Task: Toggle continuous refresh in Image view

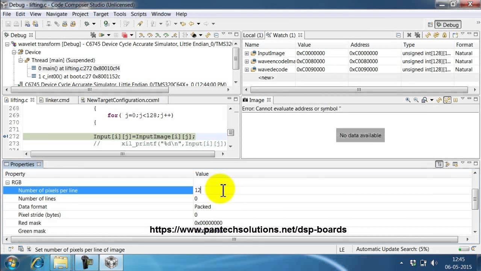Action: 447,100
